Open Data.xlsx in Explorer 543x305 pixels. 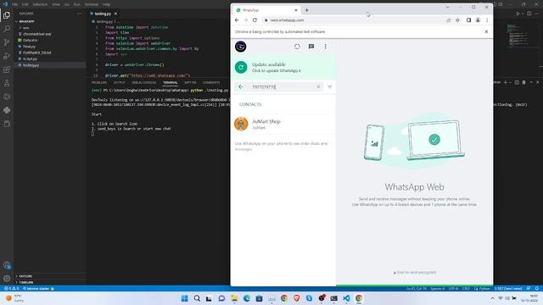click(31, 40)
